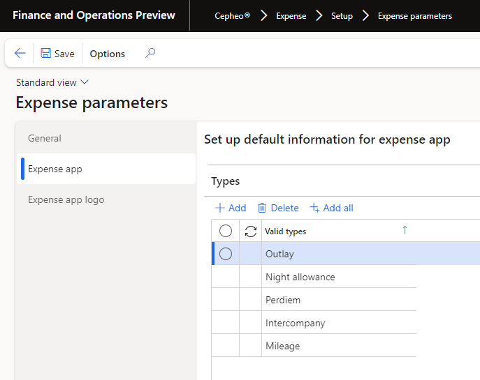Click the back arrow icon

tap(20, 54)
